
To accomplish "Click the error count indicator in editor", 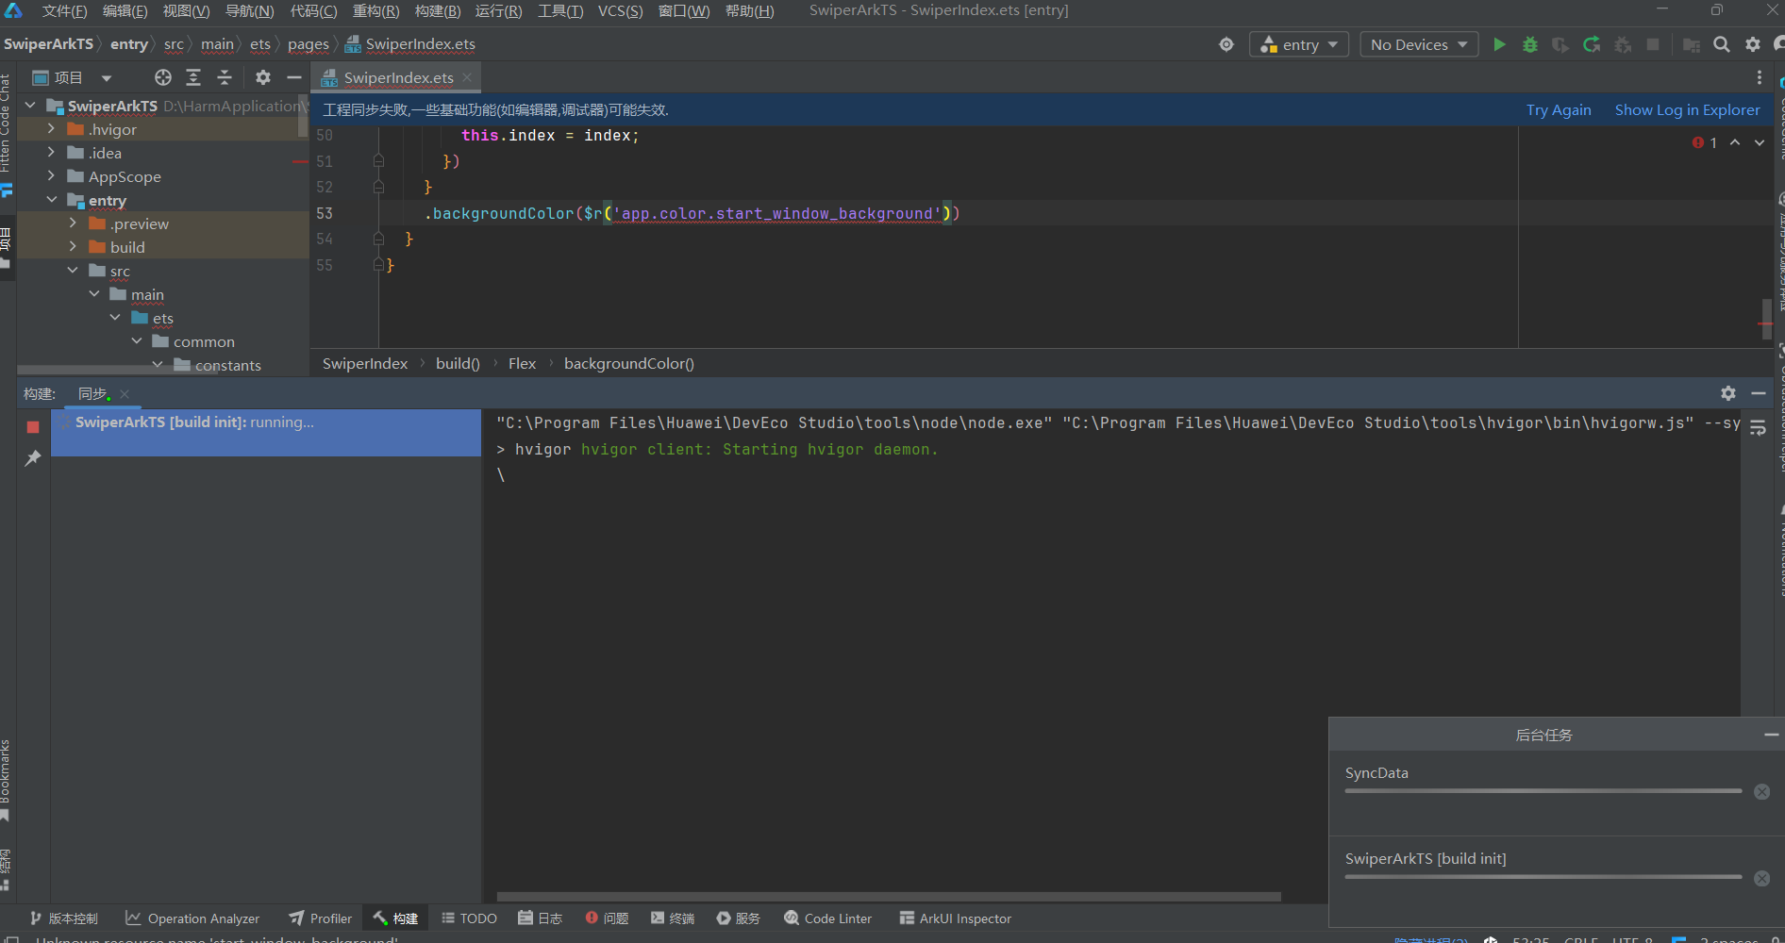I will click(1705, 142).
